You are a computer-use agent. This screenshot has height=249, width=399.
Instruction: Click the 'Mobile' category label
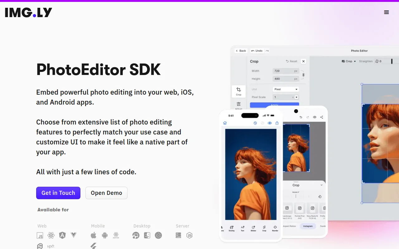[x=98, y=226]
